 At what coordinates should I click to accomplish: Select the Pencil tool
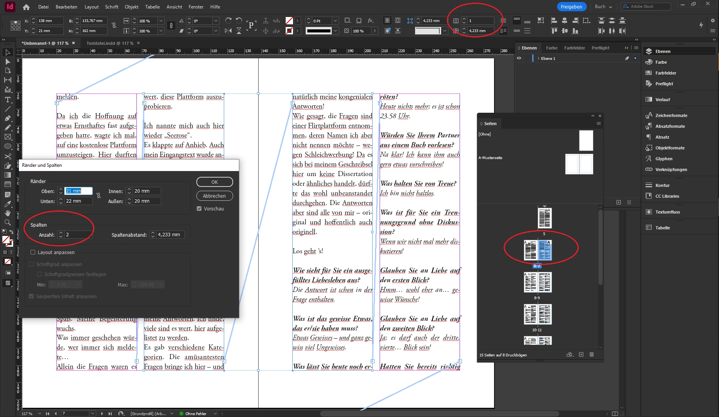7,127
